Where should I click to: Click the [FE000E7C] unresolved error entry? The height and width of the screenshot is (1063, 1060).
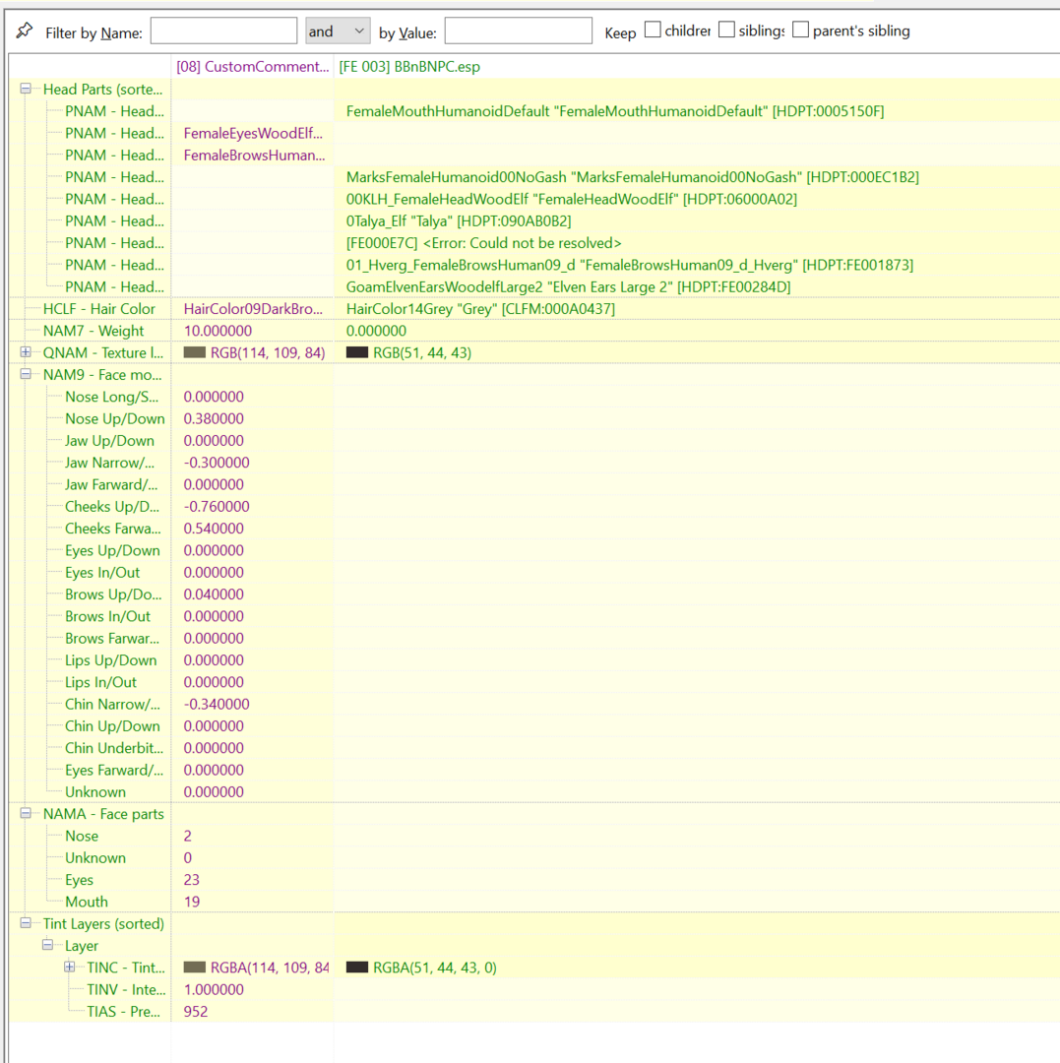(x=483, y=243)
